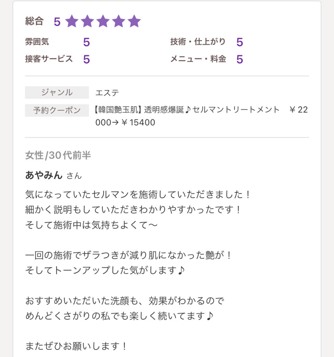Click the fourth purple rating star
This screenshot has width=334, height=357.
pyautogui.click(x=118, y=21)
